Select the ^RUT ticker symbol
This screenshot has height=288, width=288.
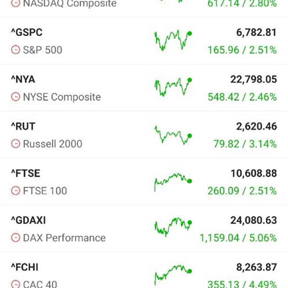(x=23, y=127)
